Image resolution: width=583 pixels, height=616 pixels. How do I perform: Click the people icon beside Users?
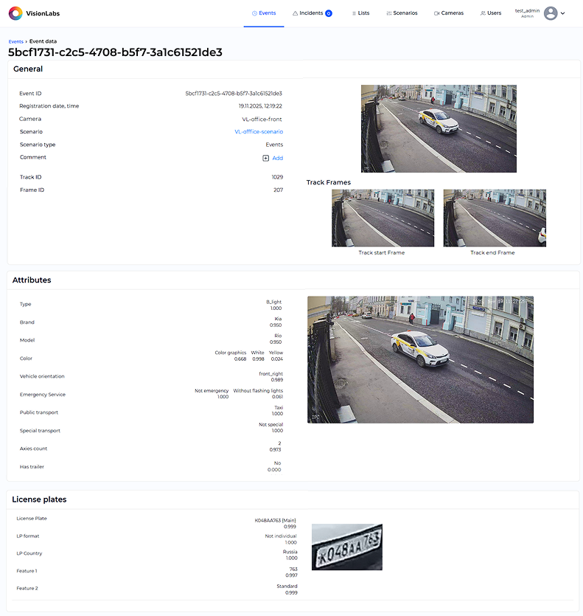[x=483, y=13]
